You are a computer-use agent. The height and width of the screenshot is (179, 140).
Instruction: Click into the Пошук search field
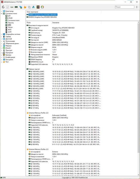[125, 7]
